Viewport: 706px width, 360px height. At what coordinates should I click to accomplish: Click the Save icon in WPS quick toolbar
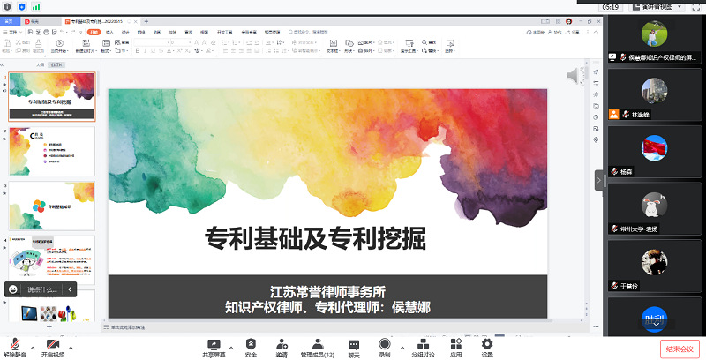tap(30, 32)
